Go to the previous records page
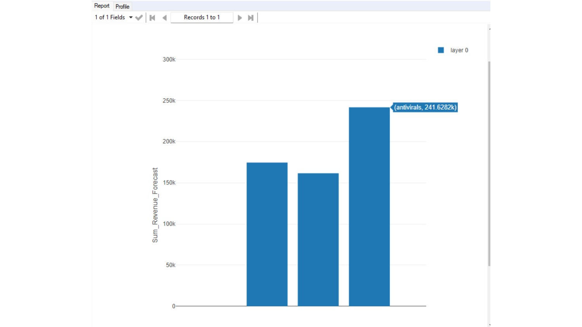Image resolution: width=582 pixels, height=327 pixels. coord(165,18)
